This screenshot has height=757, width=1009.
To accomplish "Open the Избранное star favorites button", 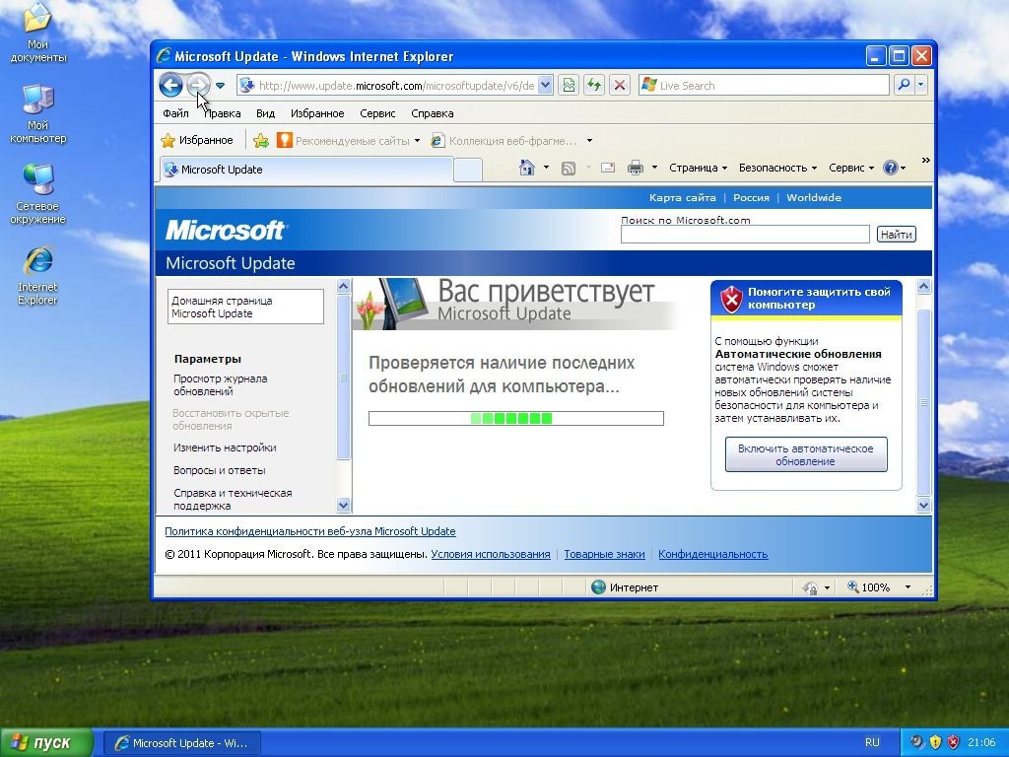I will pyautogui.click(x=197, y=140).
